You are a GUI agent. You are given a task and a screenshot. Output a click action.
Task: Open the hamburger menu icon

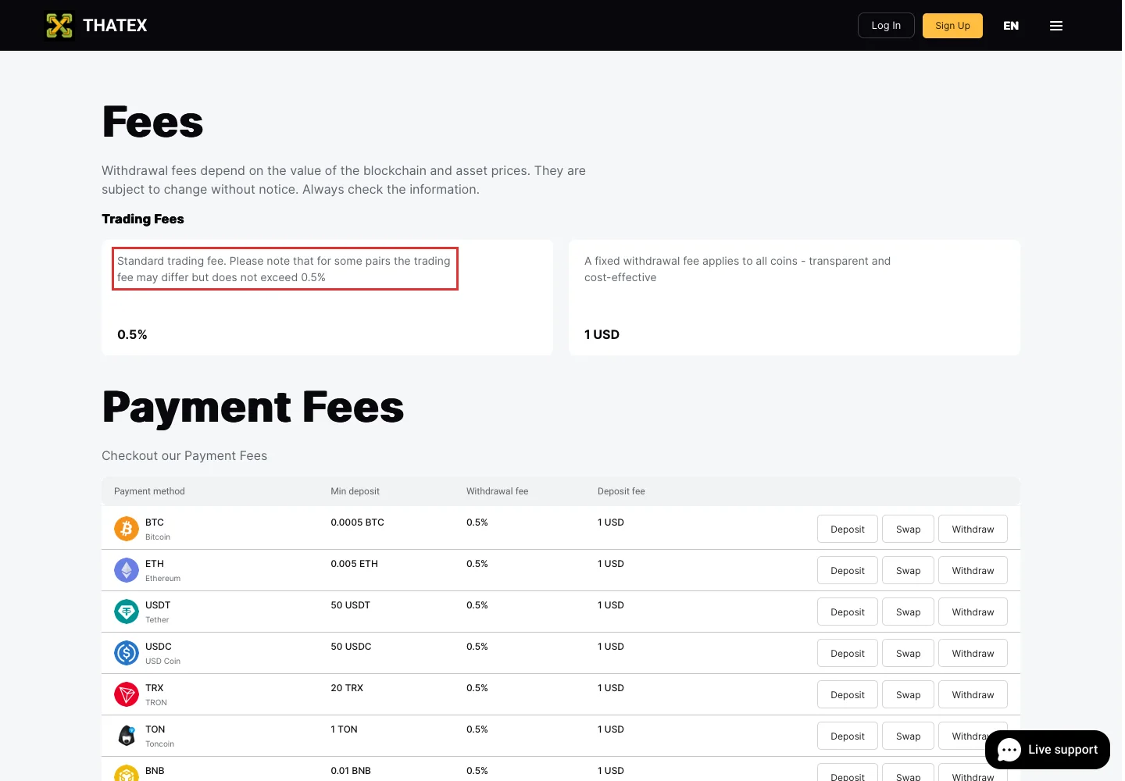(1056, 26)
